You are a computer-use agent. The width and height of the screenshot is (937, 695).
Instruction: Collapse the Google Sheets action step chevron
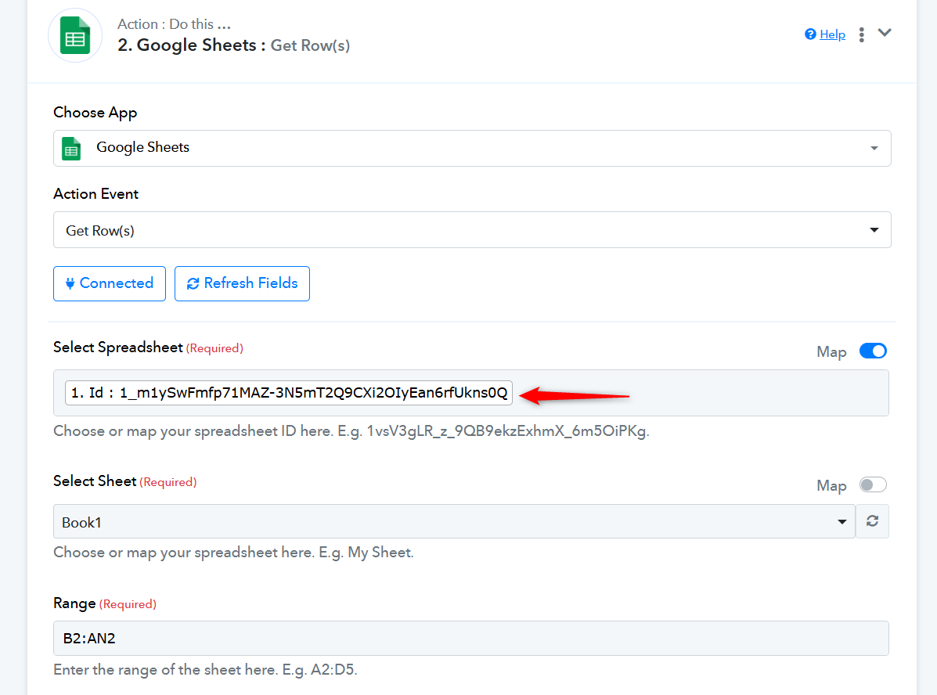(885, 33)
